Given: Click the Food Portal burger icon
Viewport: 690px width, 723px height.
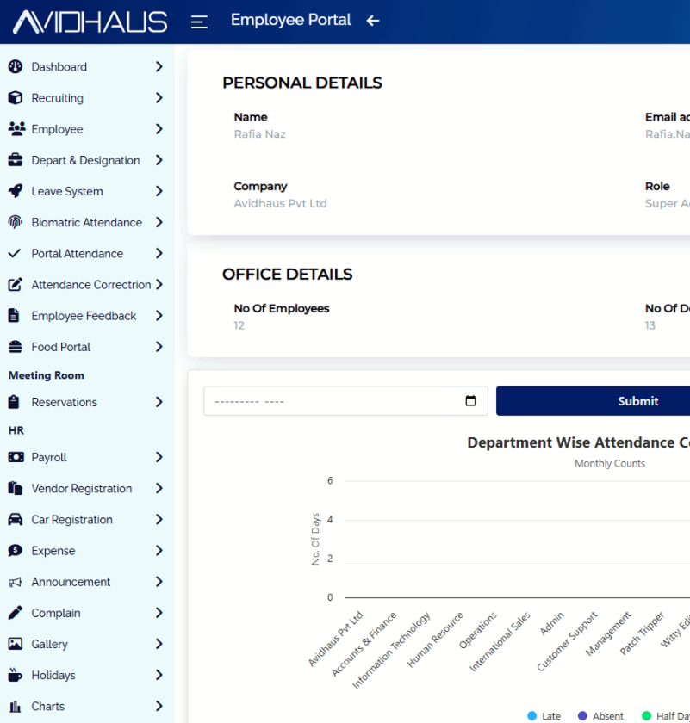Looking at the screenshot, I should pyautogui.click(x=15, y=347).
